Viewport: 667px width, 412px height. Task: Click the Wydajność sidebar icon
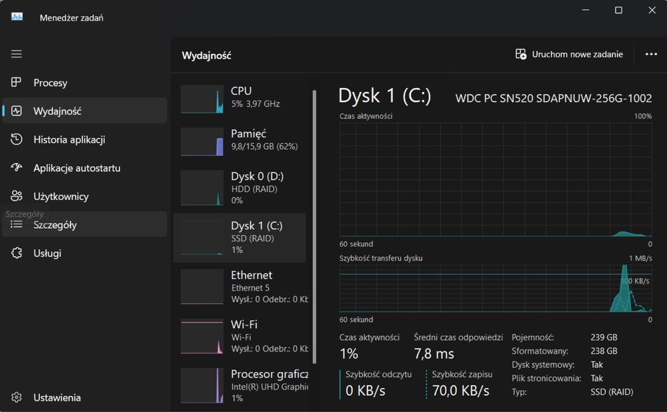(16, 111)
